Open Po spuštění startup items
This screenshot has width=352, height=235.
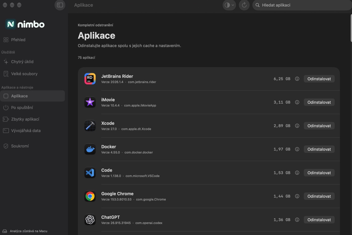[x=32, y=108]
